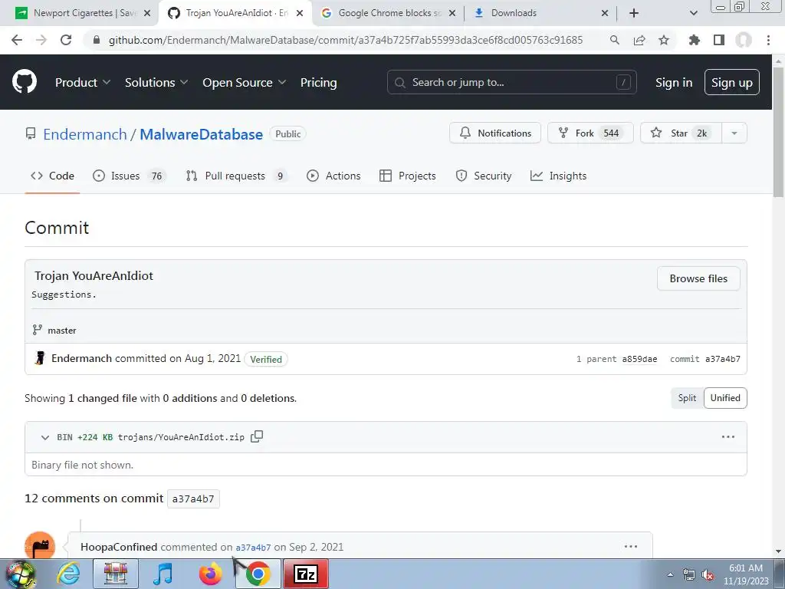Open Chrome profile avatar icon
This screenshot has width=785, height=589.
pyautogui.click(x=744, y=40)
